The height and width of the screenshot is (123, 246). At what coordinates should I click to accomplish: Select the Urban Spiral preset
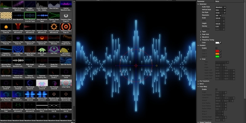pos(66,83)
